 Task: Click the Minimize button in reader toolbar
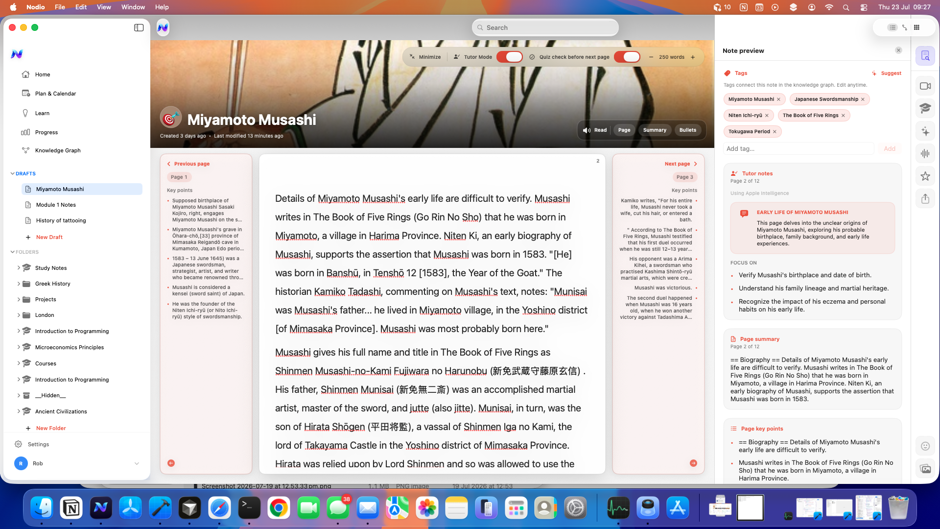coord(425,57)
